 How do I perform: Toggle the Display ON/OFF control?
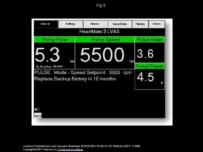(x=49, y=66)
